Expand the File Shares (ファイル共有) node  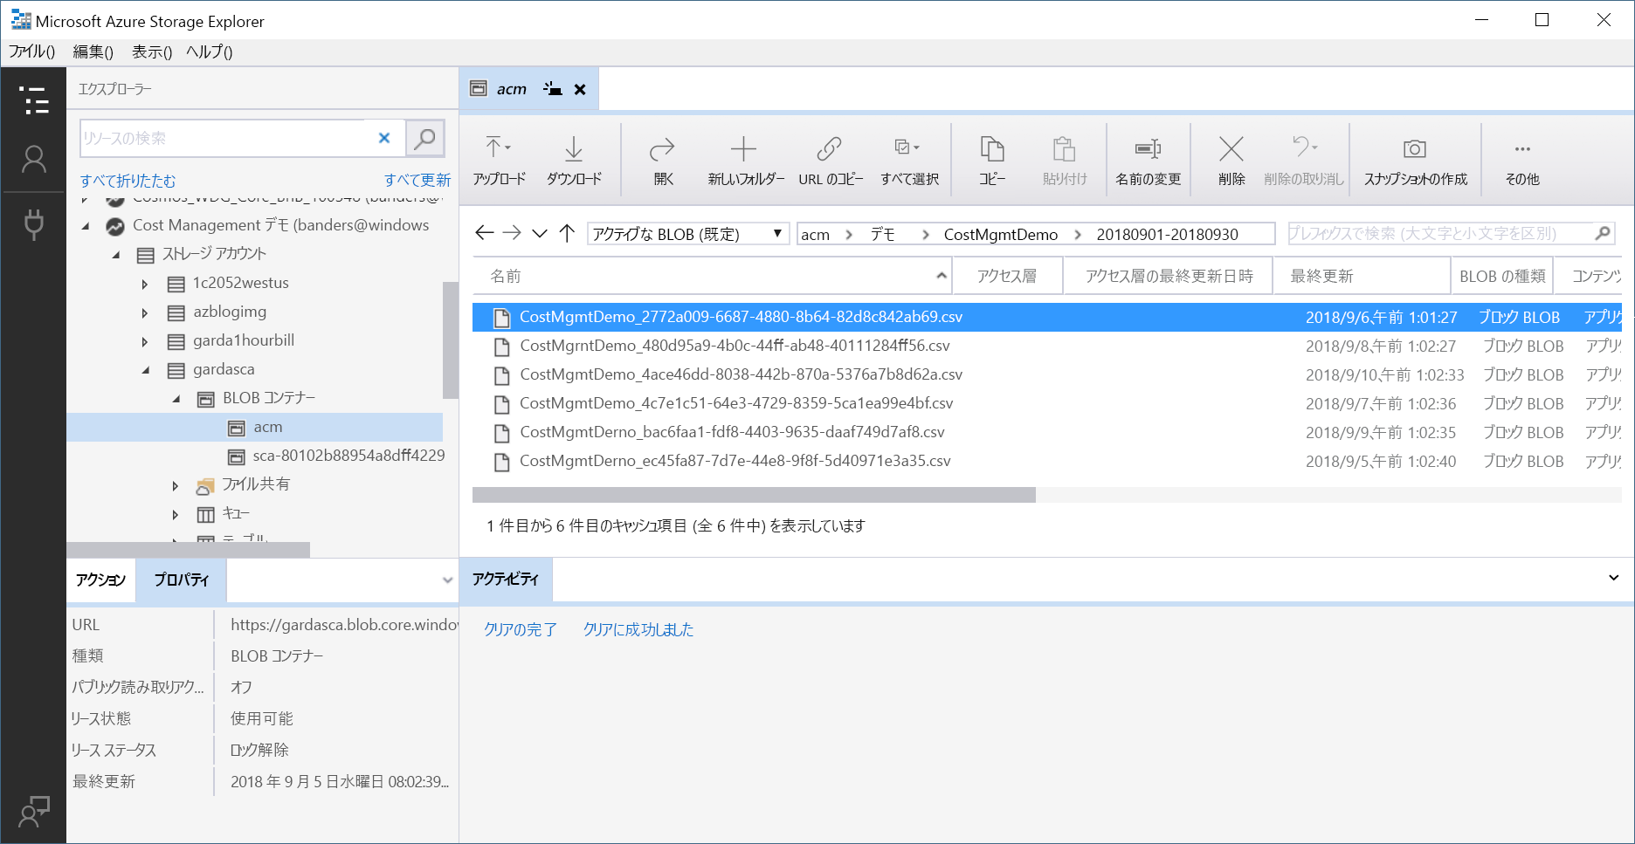[x=176, y=485]
